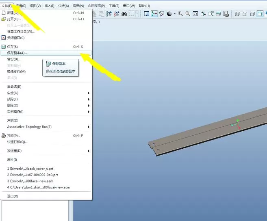
Task: Click the sphere appearance gallery icon
Action: [169, 14]
